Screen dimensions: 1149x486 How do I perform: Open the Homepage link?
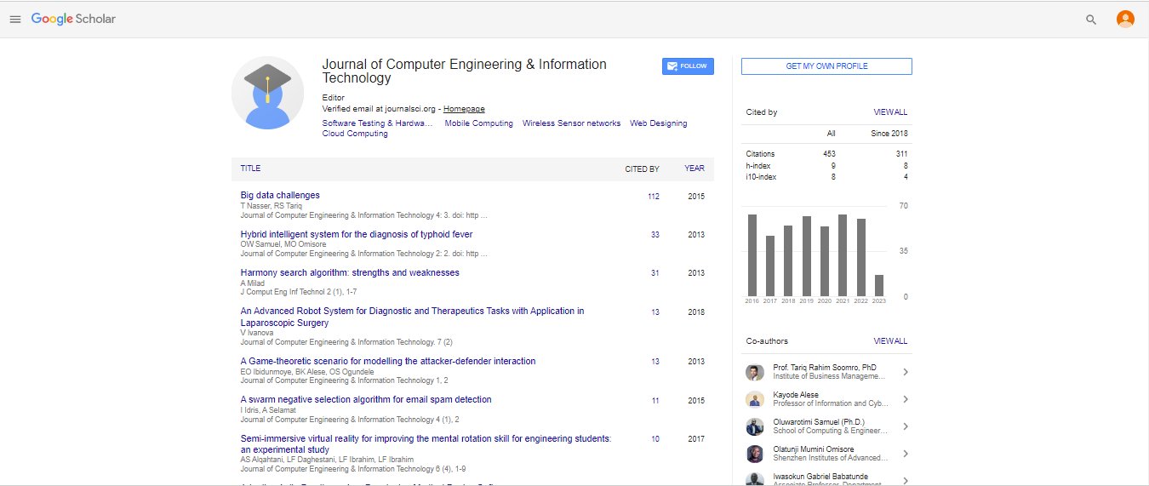pyautogui.click(x=464, y=109)
